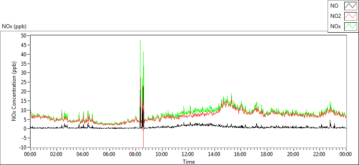359x165 pixels.
Task: Click the NOx Concentration (ppb) axis label
Action: (x=14, y=91)
